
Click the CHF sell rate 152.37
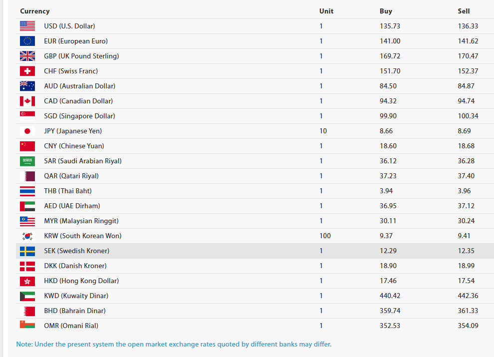coord(468,71)
